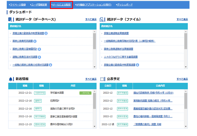Image resolution: width=197 pixels, height=136 pixels.
Task: Select 道路の交通に関する統計 text
Action: click(63, 109)
